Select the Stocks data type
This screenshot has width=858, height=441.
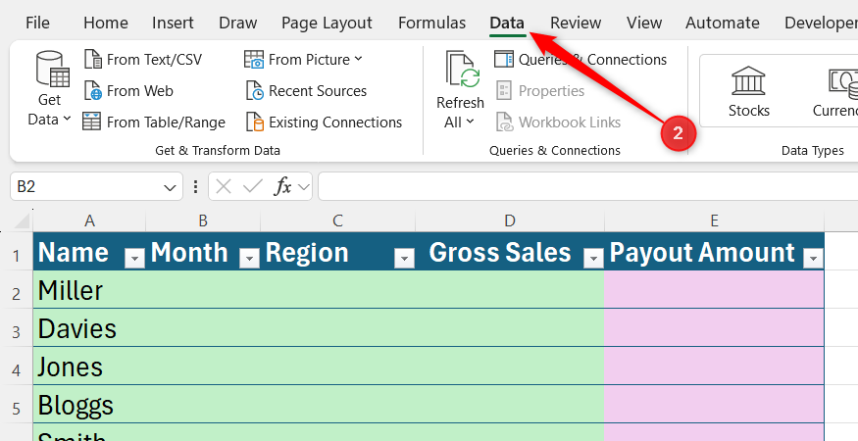[x=748, y=91]
